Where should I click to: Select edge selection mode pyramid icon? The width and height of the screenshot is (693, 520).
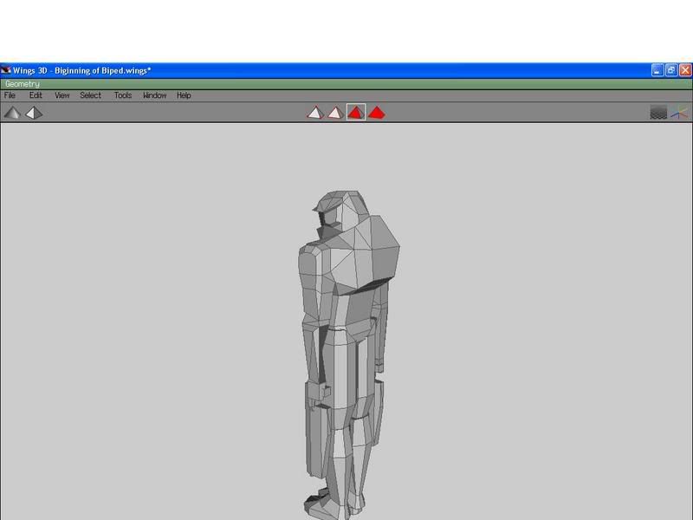[335, 113]
